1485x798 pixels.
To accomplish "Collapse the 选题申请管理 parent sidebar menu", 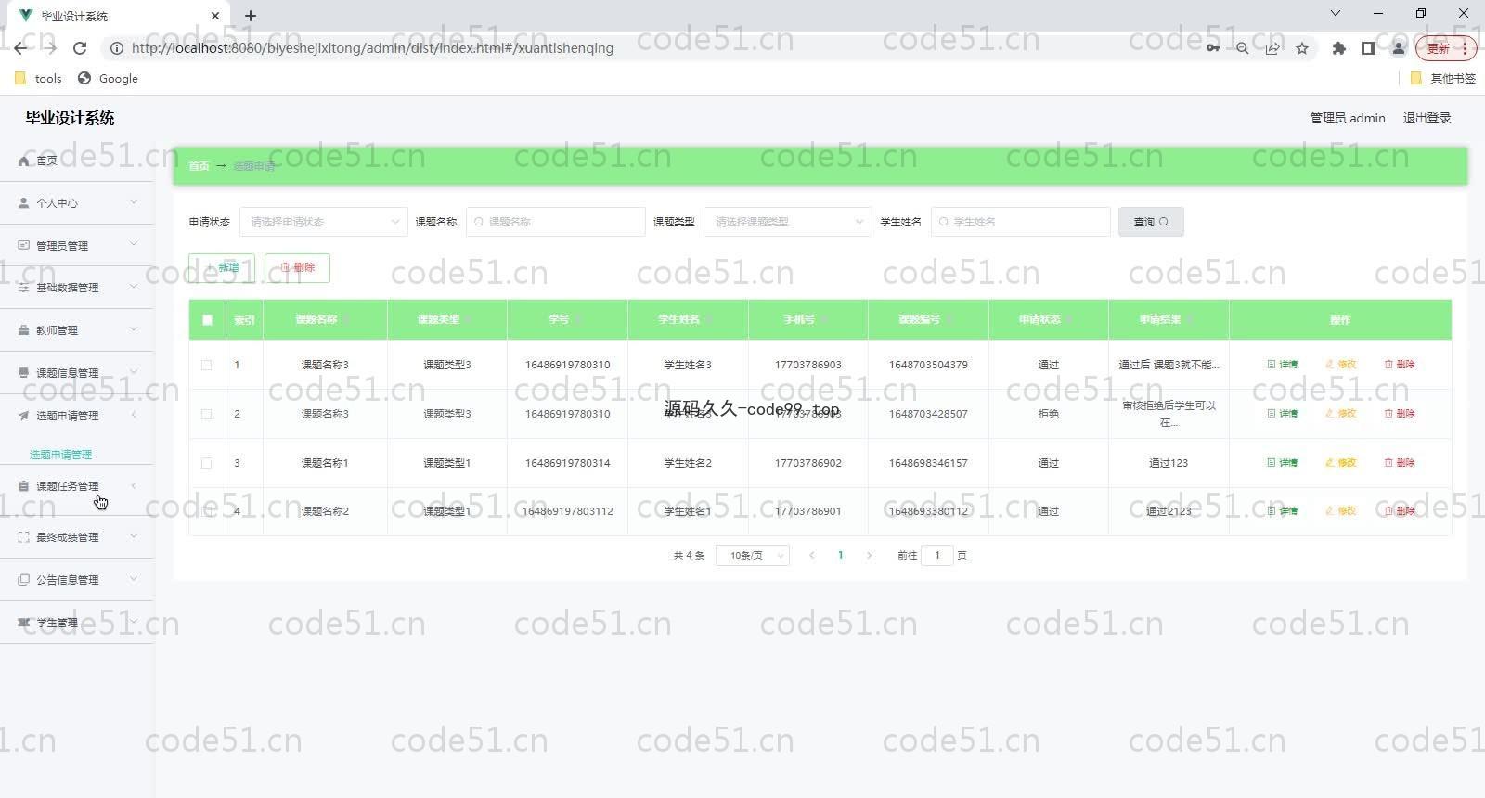I will [x=76, y=416].
